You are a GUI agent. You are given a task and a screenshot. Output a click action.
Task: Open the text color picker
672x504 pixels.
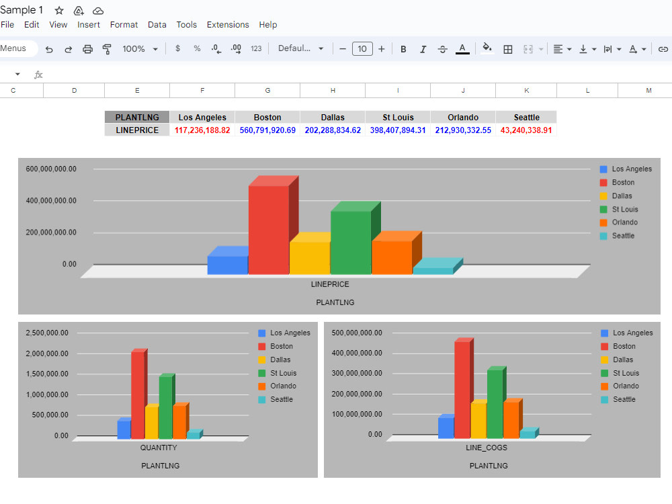(x=463, y=48)
